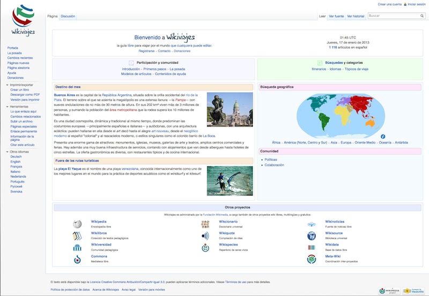Image resolution: width=429 pixels, height=296 pixels.
Task: Open the Ver fuente tab
Action: 336,17
